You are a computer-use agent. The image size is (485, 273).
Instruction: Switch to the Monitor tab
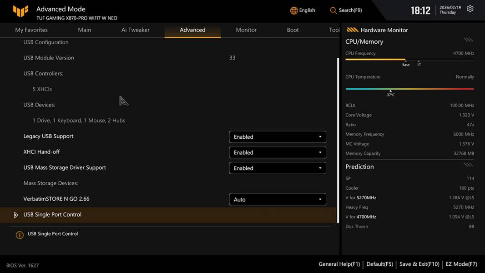pyautogui.click(x=246, y=30)
